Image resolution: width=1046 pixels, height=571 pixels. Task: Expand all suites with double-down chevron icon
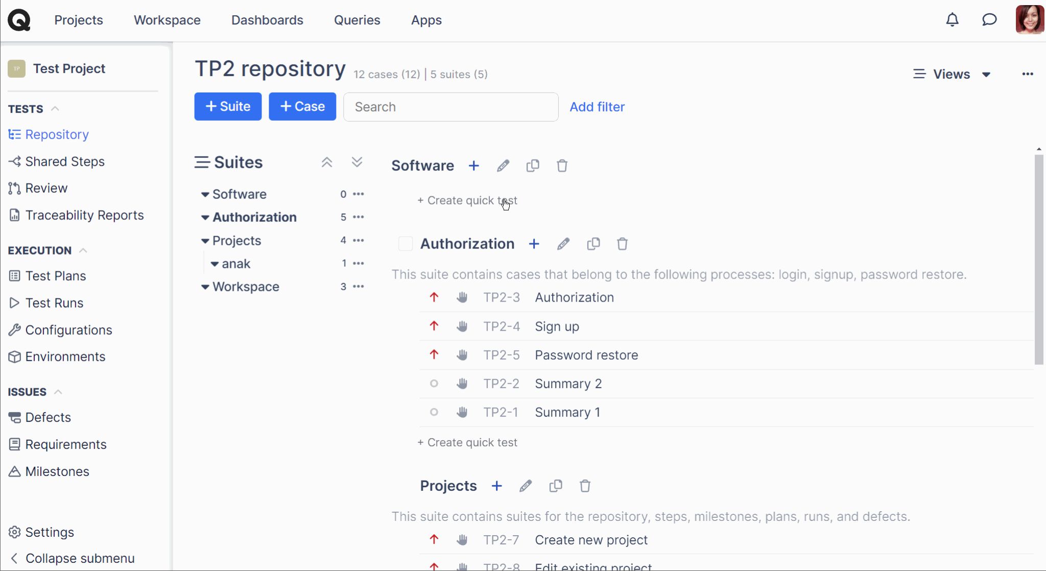(357, 163)
